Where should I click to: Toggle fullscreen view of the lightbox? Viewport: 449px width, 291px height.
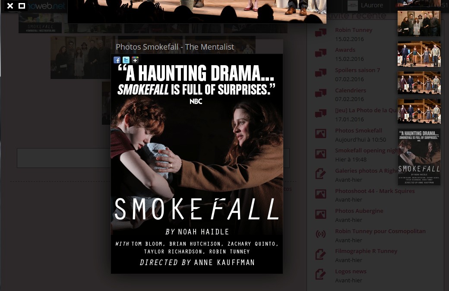point(22,6)
